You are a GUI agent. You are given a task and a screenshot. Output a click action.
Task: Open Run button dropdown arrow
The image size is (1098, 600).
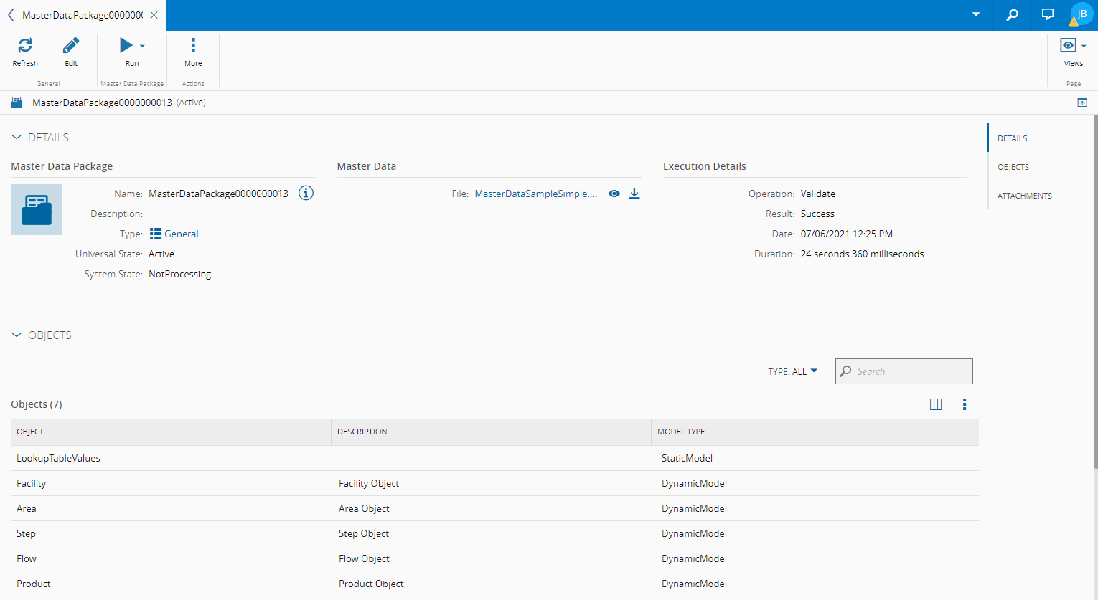point(142,46)
